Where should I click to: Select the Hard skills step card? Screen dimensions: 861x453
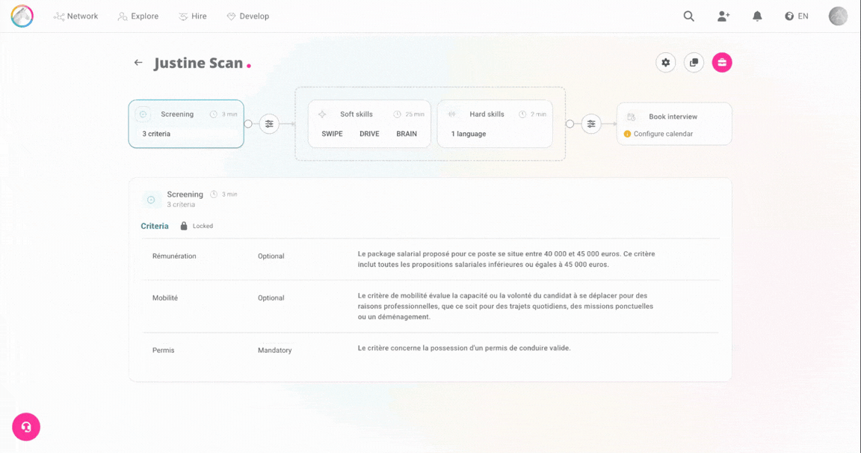[495, 124]
